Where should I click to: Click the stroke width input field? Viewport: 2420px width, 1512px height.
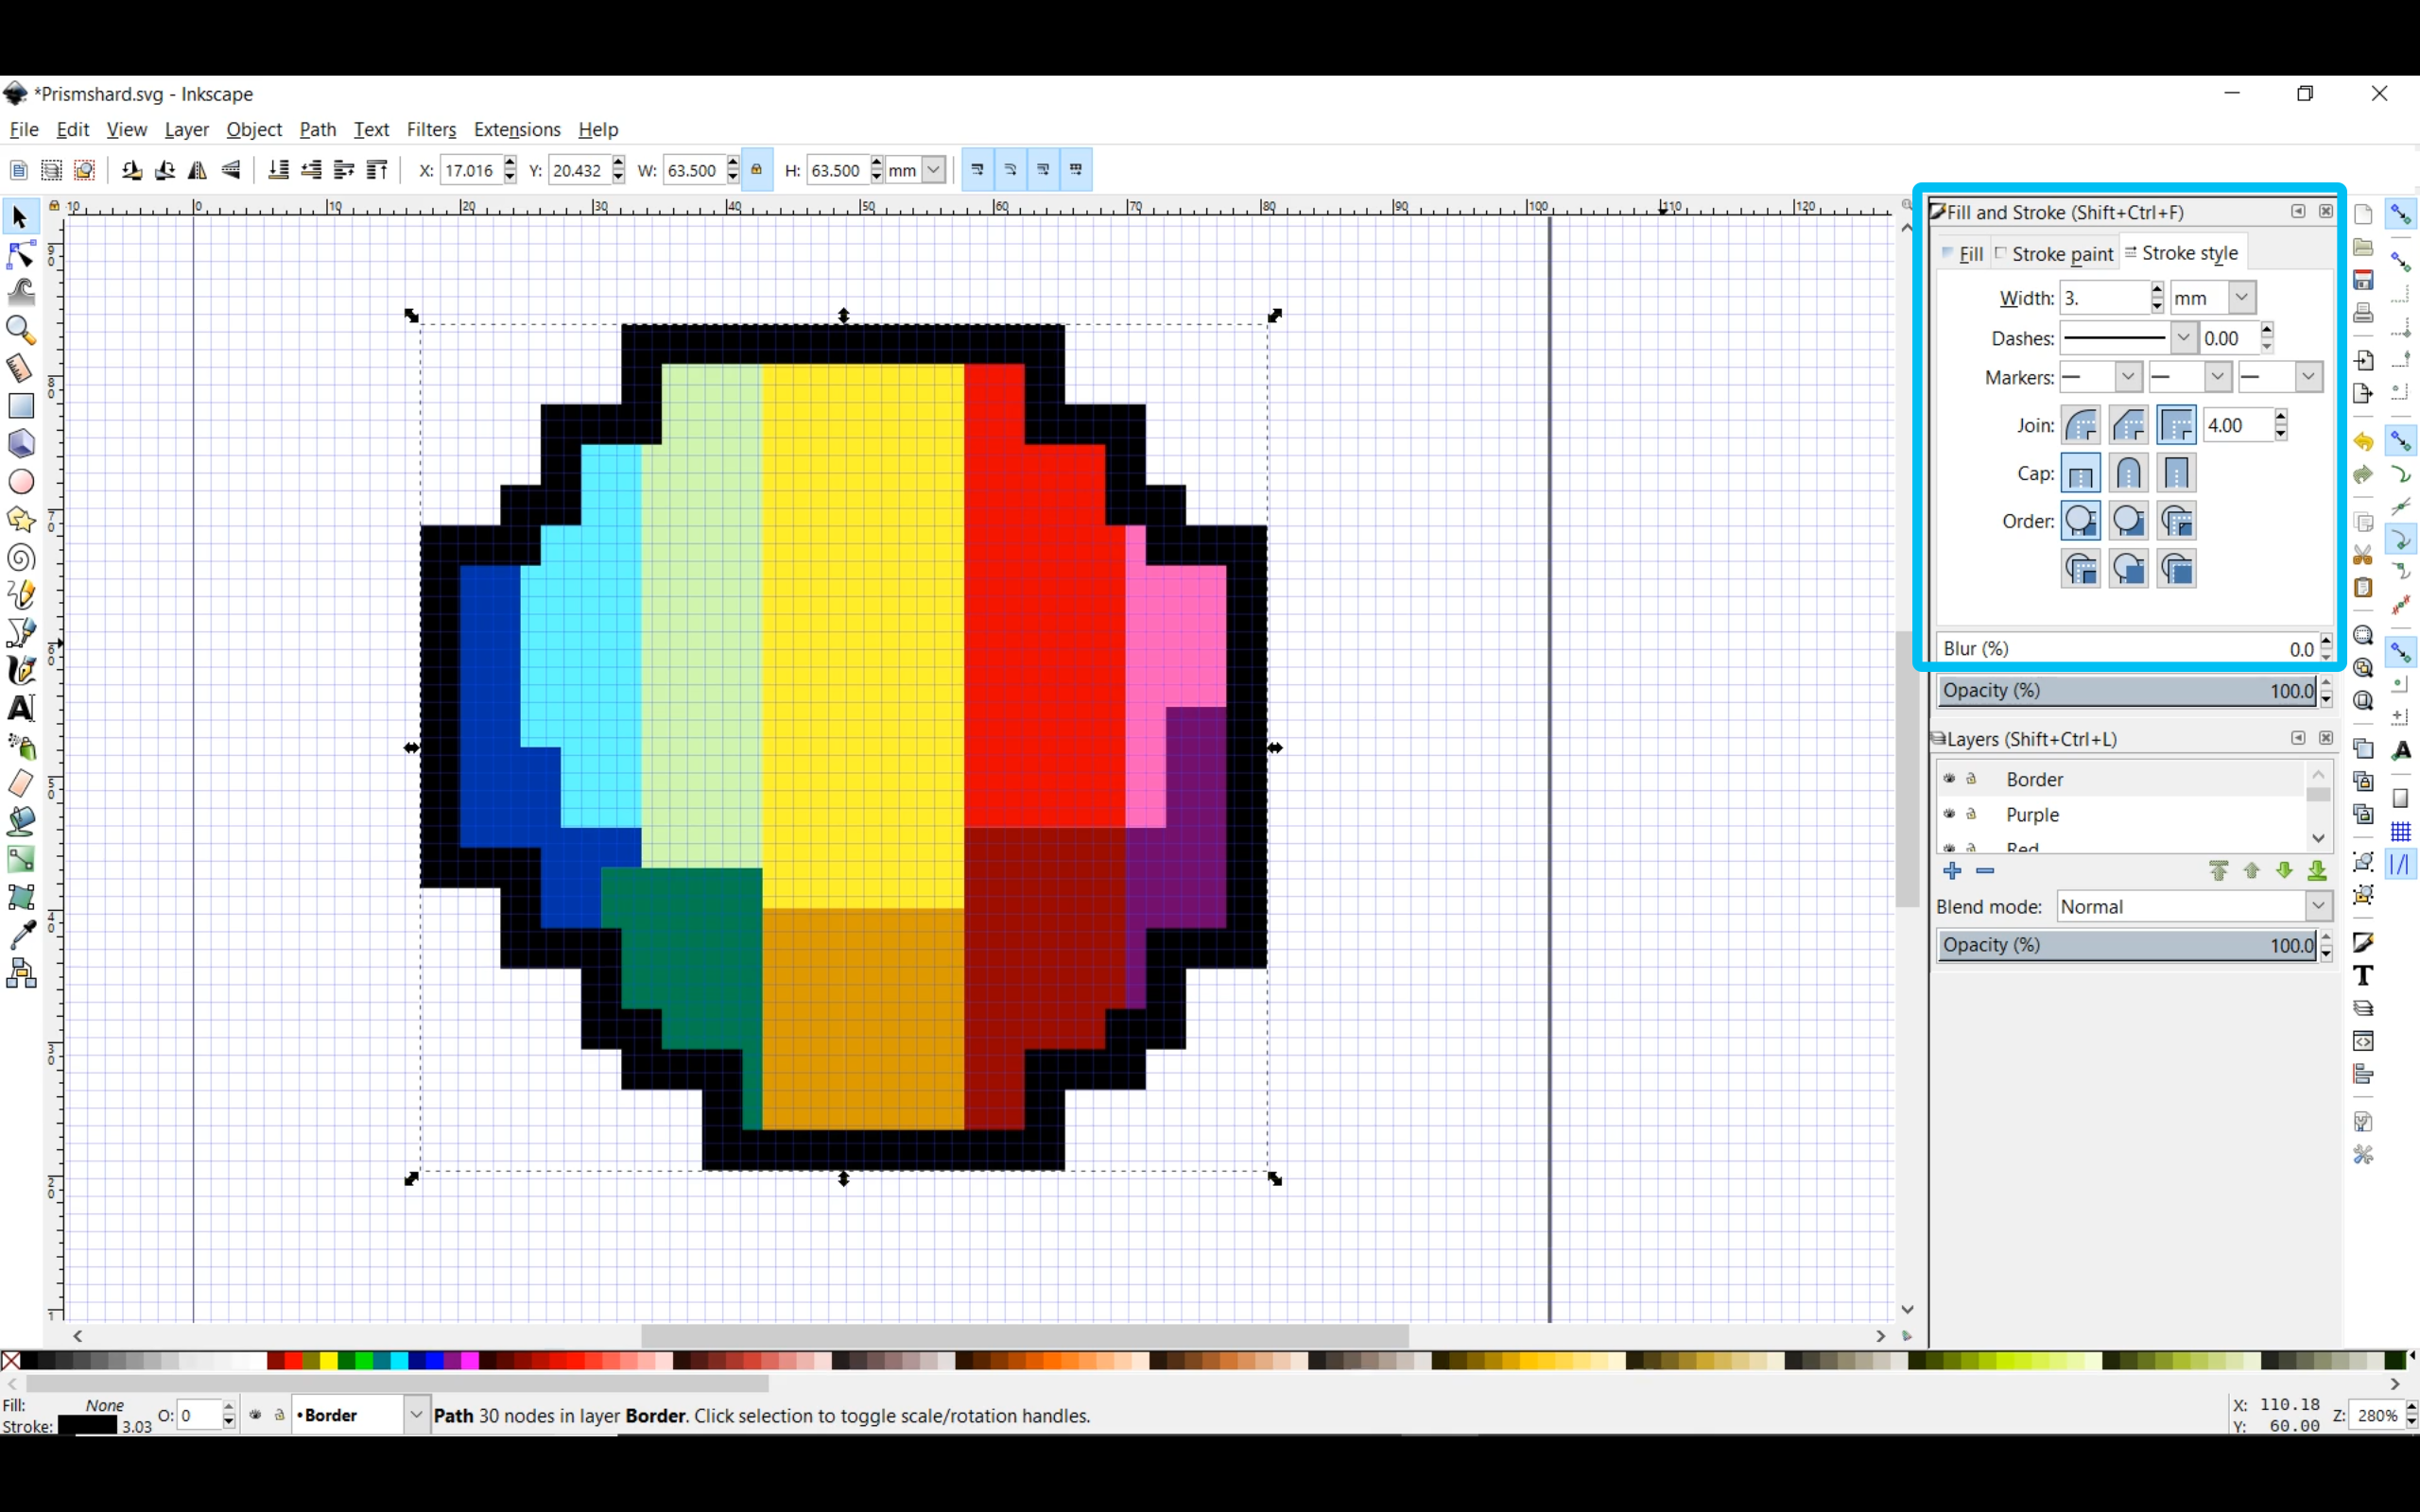pos(2105,297)
